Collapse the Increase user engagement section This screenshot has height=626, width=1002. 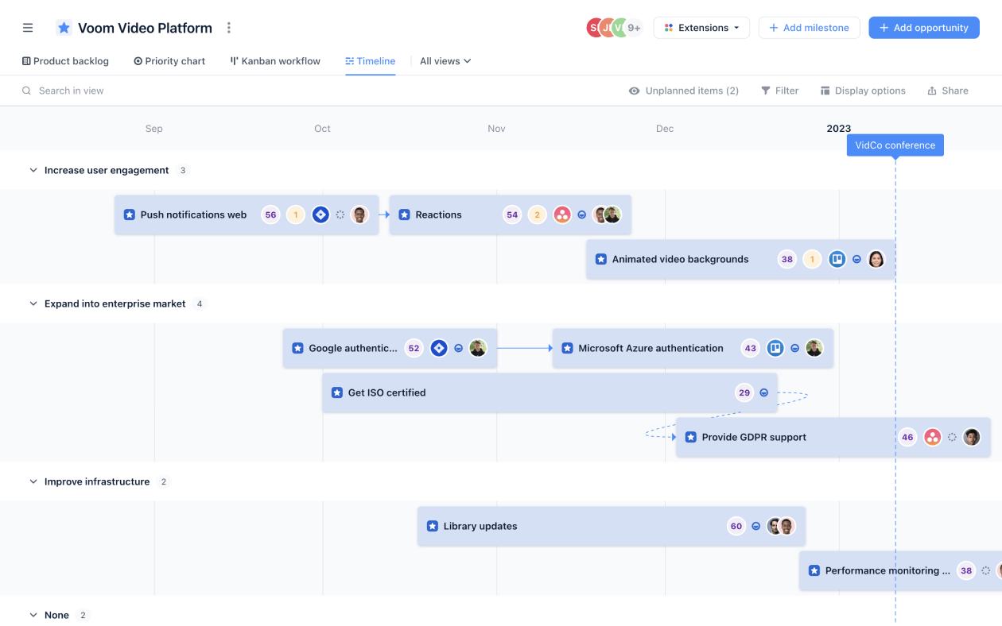[33, 170]
